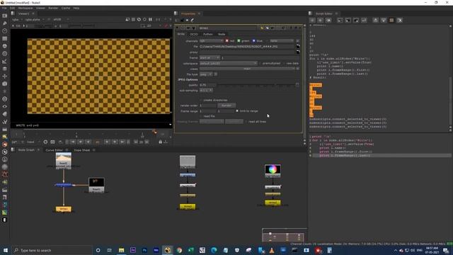This screenshot has width=453, height=255.
Task: Switch to the Dope Sheet tab
Action: point(82,150)
